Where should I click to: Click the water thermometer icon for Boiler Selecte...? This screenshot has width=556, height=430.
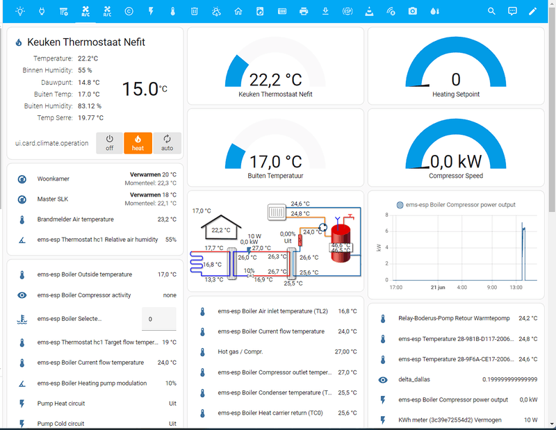tap(22, 319)
